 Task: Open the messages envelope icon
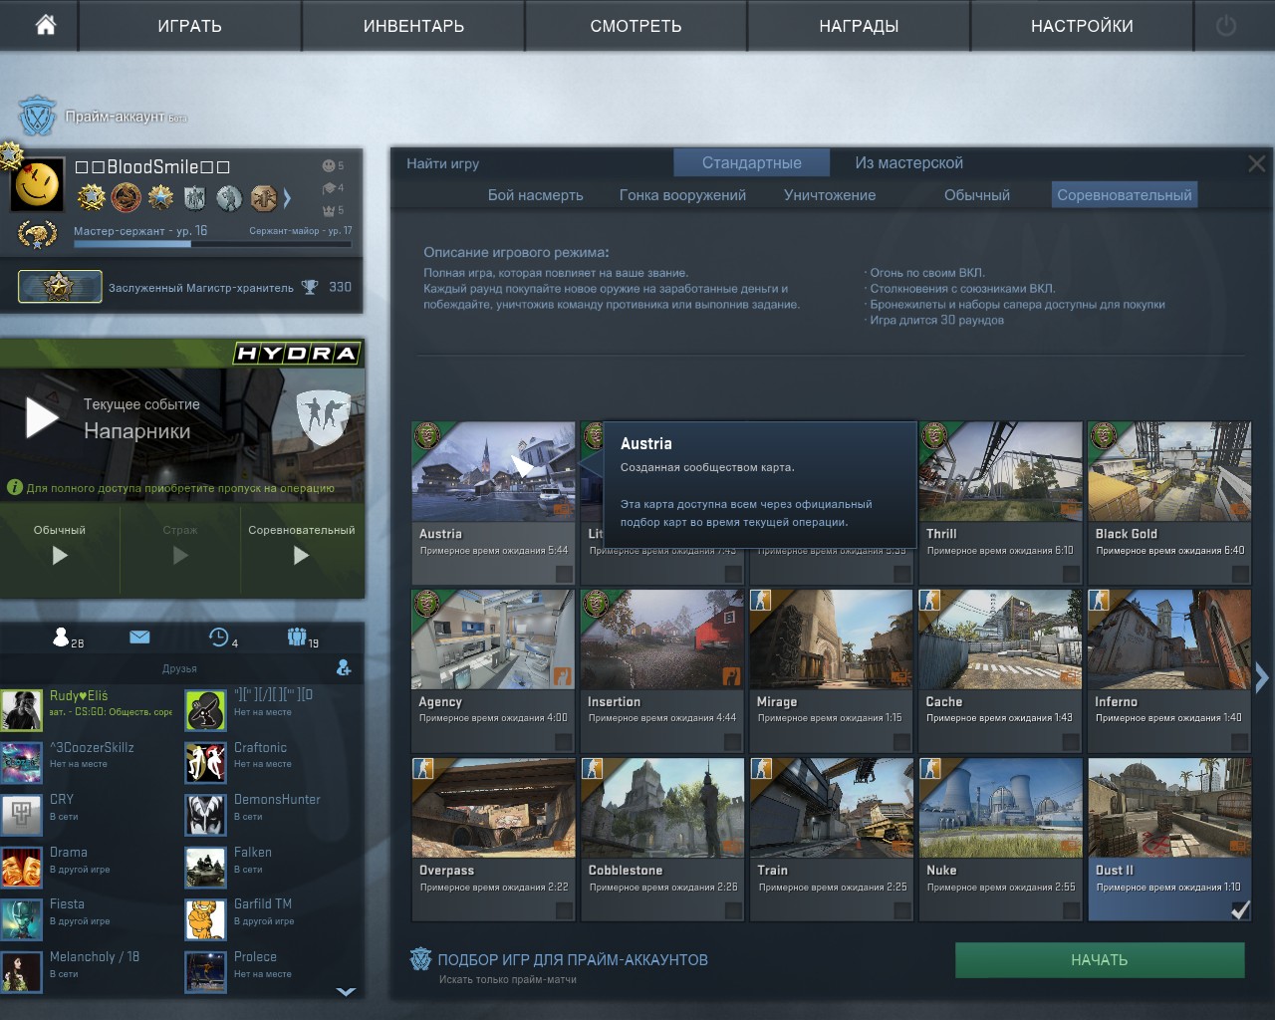pos(139,637)
